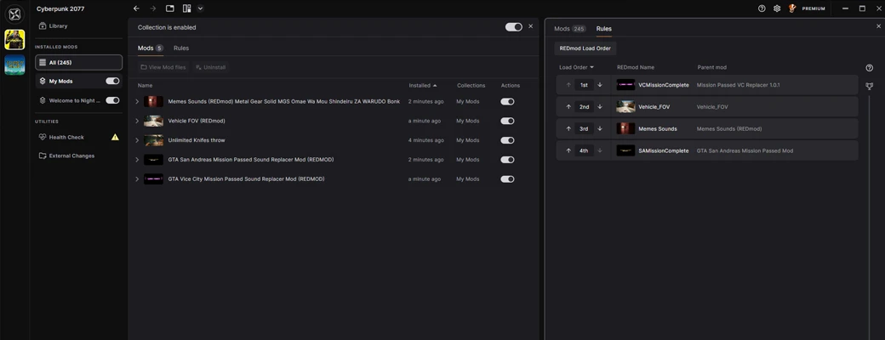The width and height of the screenshot is (885, 340).
Task: Select the Mission Passed VC Replacer 1.0.1 parent mod
Action: pyautogui.click(x=739, y=85)
